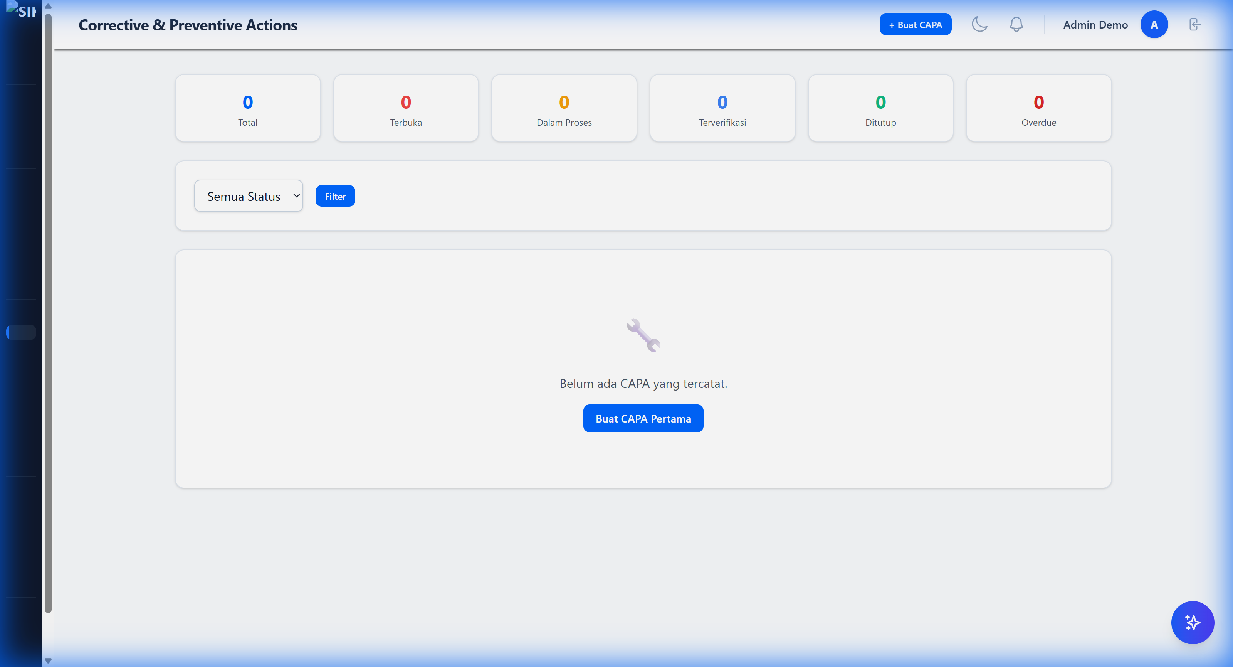Select the Overdue stat card

click(1038, 108)
